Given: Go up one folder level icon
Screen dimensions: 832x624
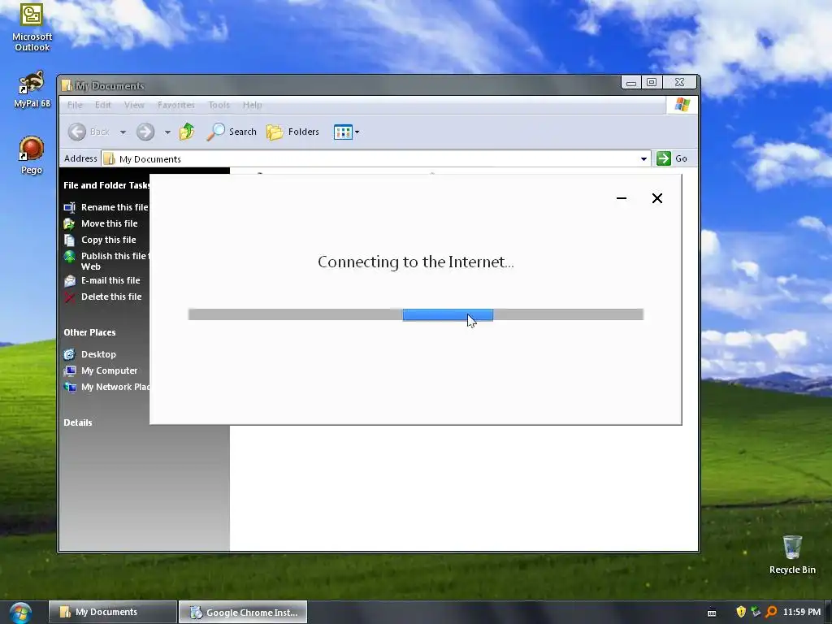Looking at the screenshot, I should [x=187, y=132].
